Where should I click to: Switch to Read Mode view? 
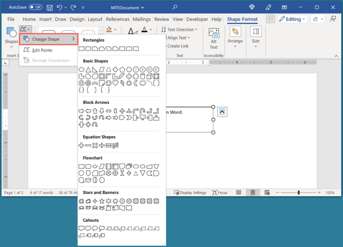point(239,193)
